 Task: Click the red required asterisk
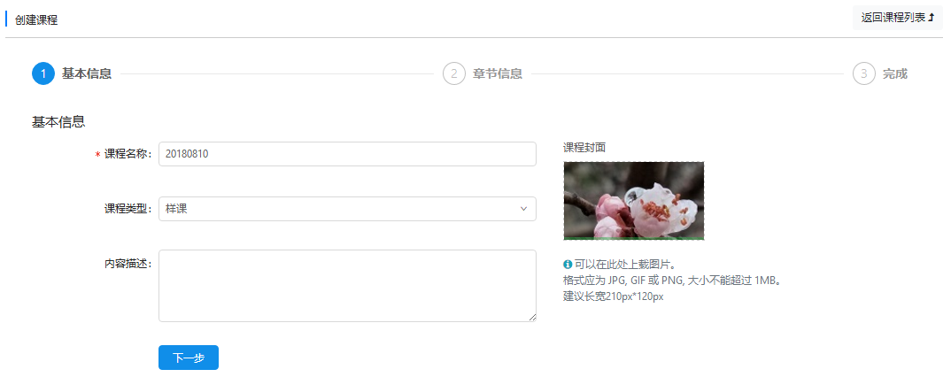pyautogui.click(x=97, y=155)
